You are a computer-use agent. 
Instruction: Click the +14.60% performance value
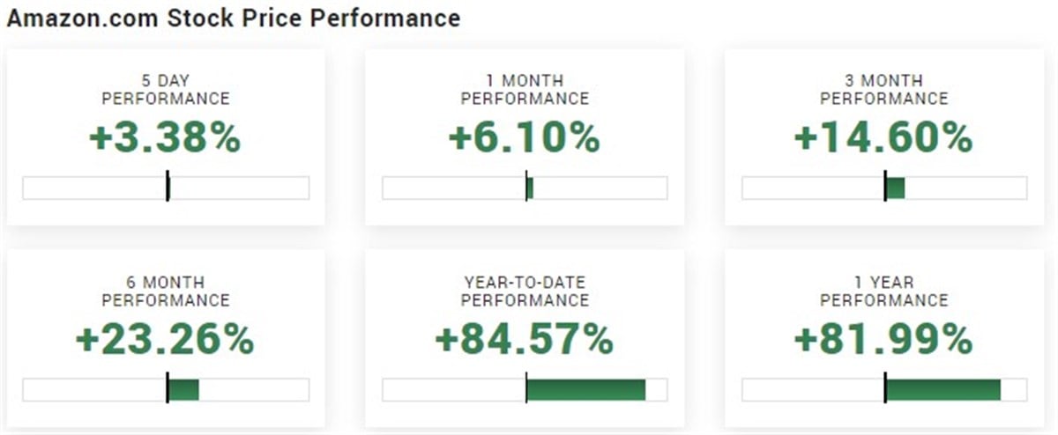(x=884, y=138)
